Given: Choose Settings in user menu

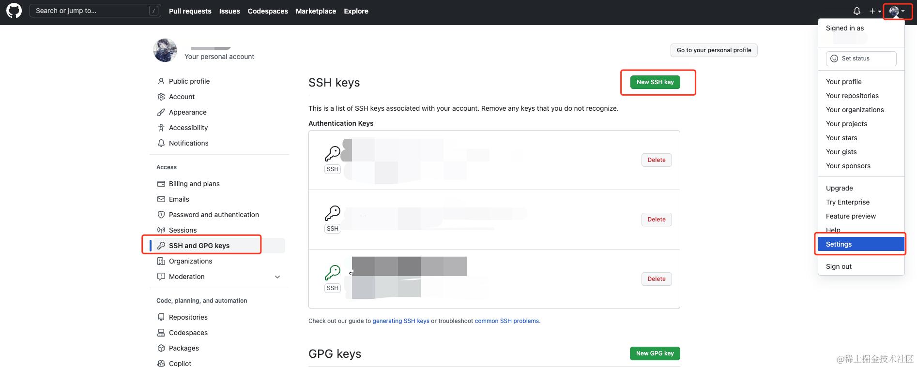Looking at the screenshot, I should (861, 244).
